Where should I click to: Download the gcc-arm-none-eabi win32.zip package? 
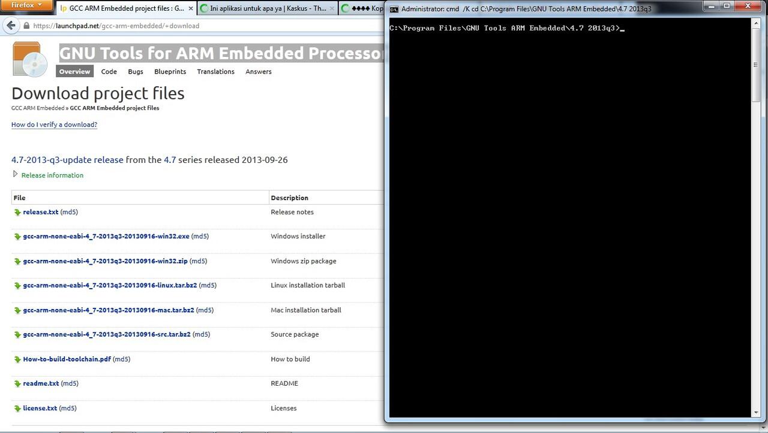(x=105, y=261)
